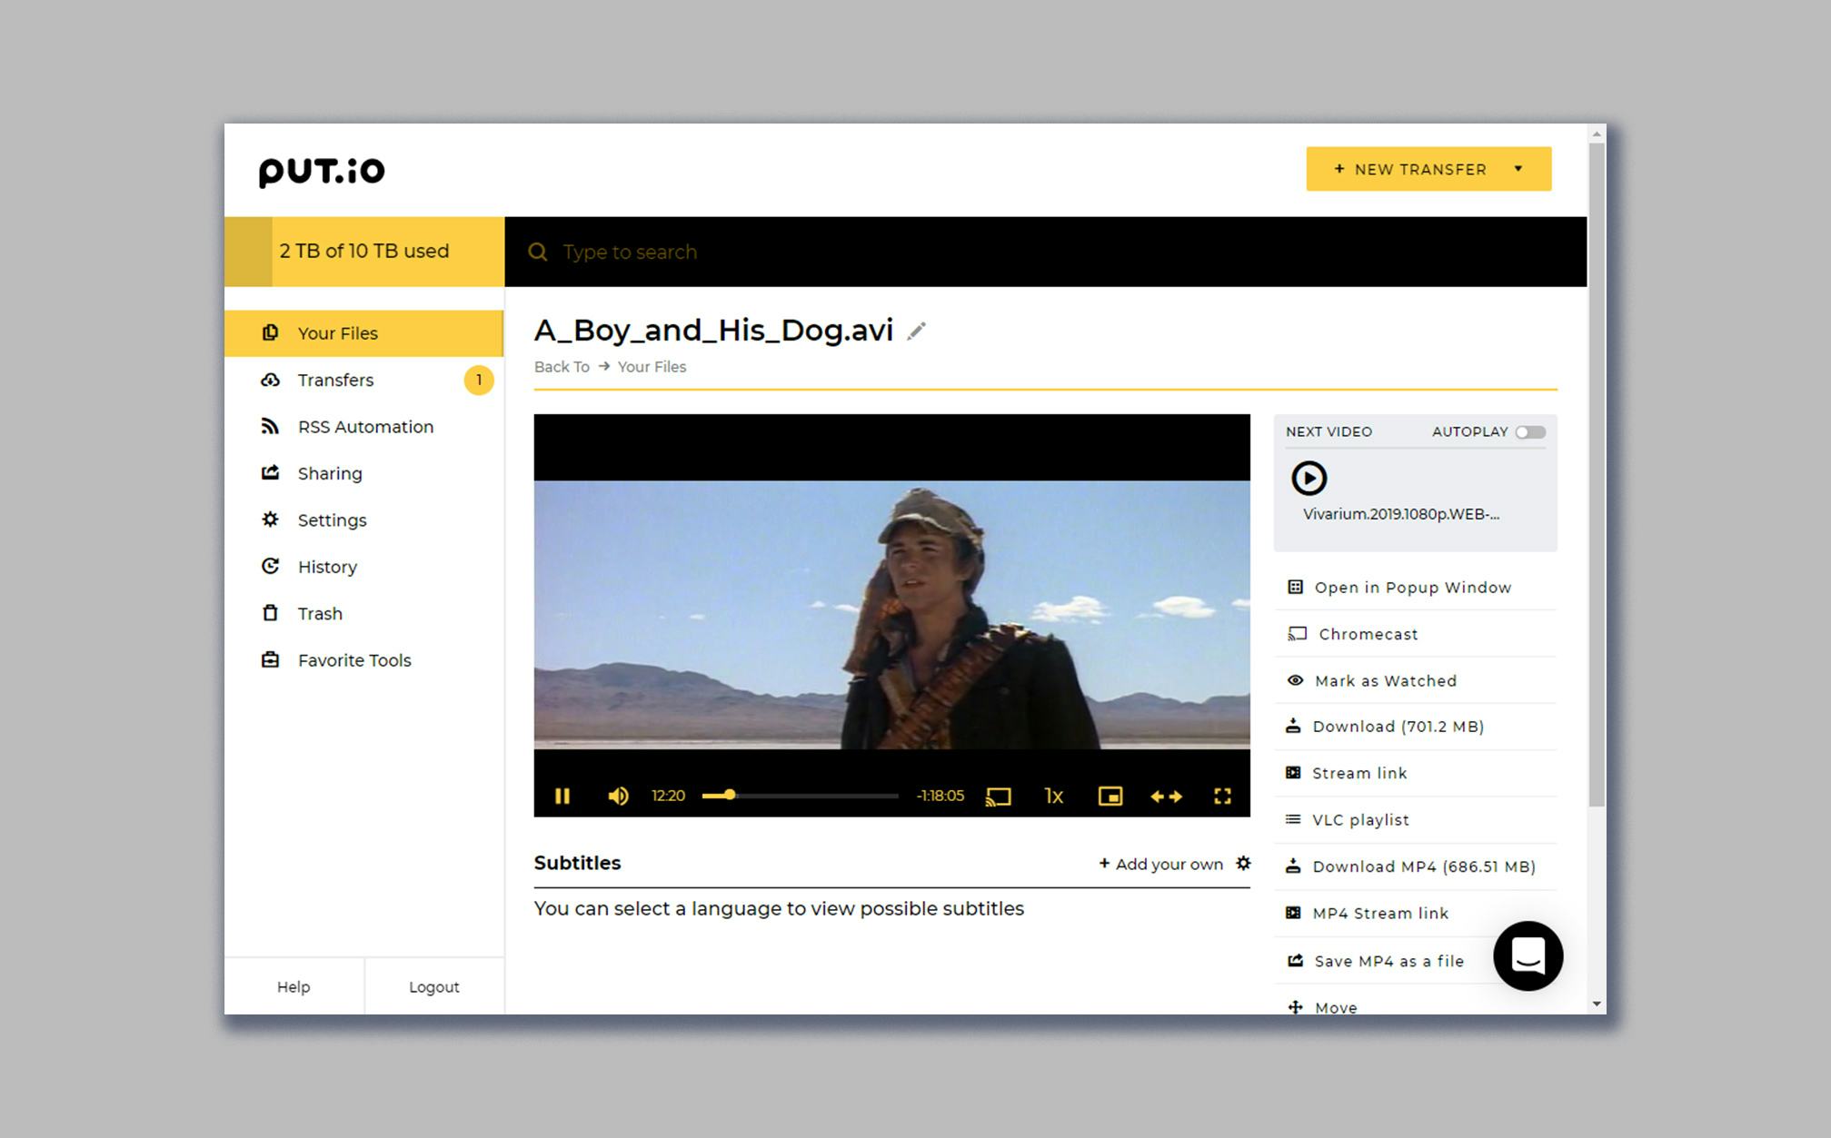This screenshot has height=1138, width=1831.
Task: Enable picture-in-picture mode in player
Action: (1110, 797)
